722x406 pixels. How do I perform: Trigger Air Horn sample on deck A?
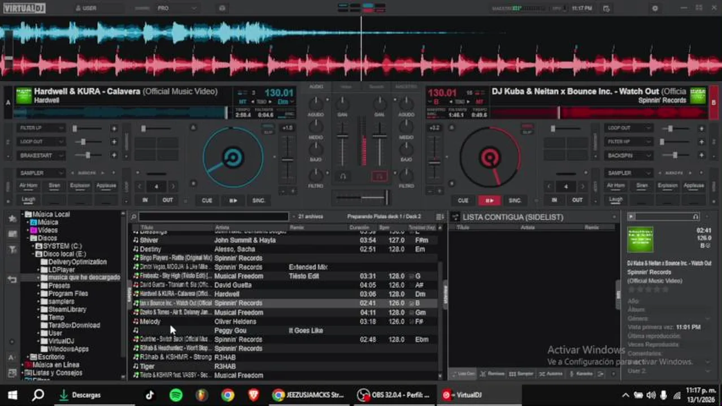(x=28, y=186)
